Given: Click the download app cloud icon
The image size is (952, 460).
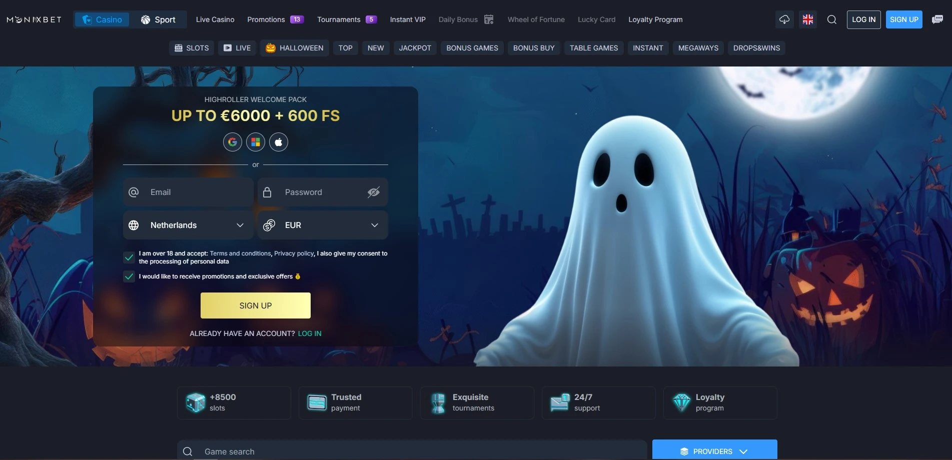Looking at the screenshot, I should [784, 19].
